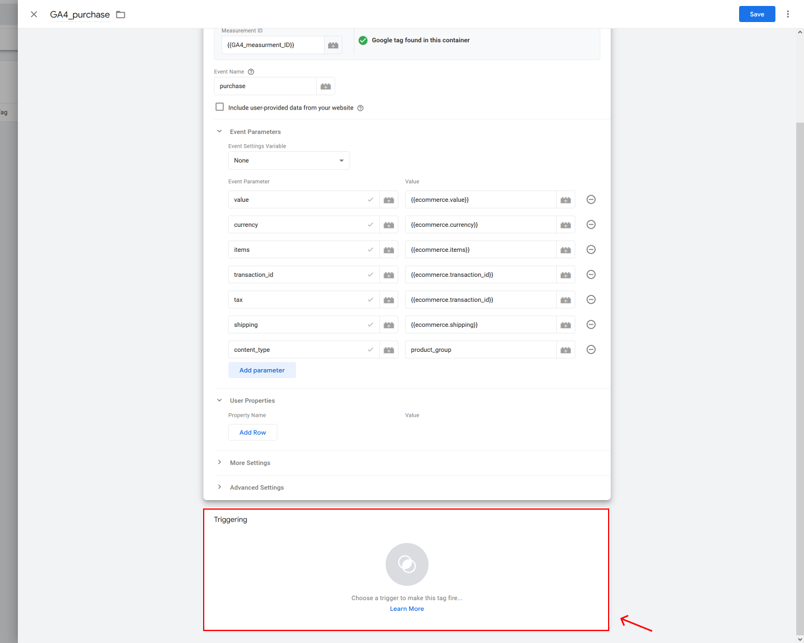Open the three-dot more actions menu
Image resolution: width=804 pixels, height=643 pixels.
tap(788, 14)
